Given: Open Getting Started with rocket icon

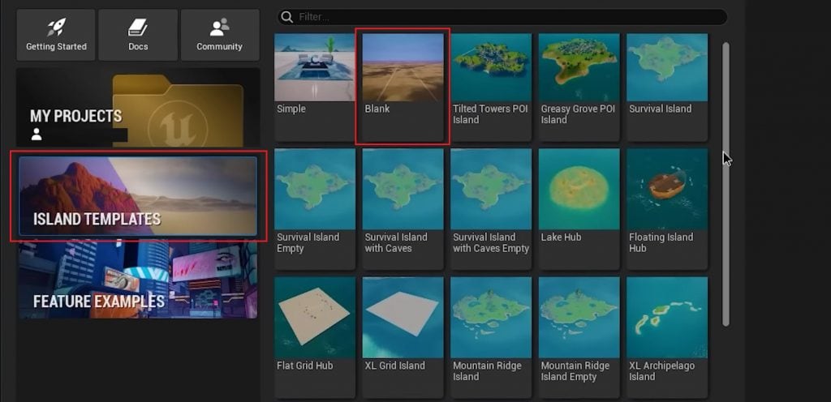Looking at the screenshot, I should tap(56, 35).
